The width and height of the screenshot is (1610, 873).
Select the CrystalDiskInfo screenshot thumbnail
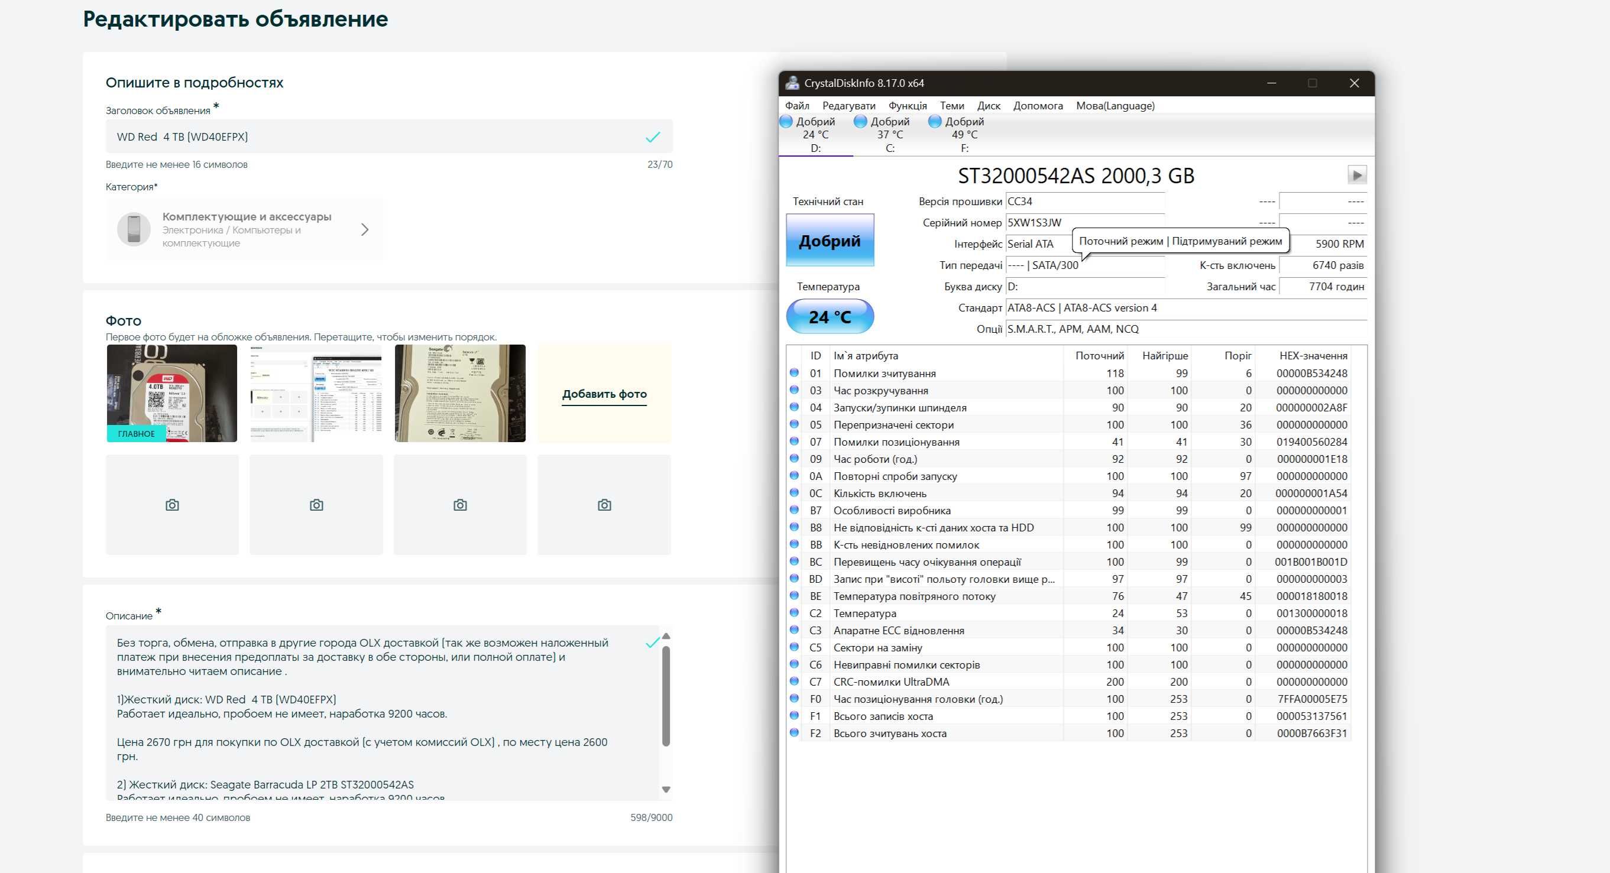(x=316, y=393)
